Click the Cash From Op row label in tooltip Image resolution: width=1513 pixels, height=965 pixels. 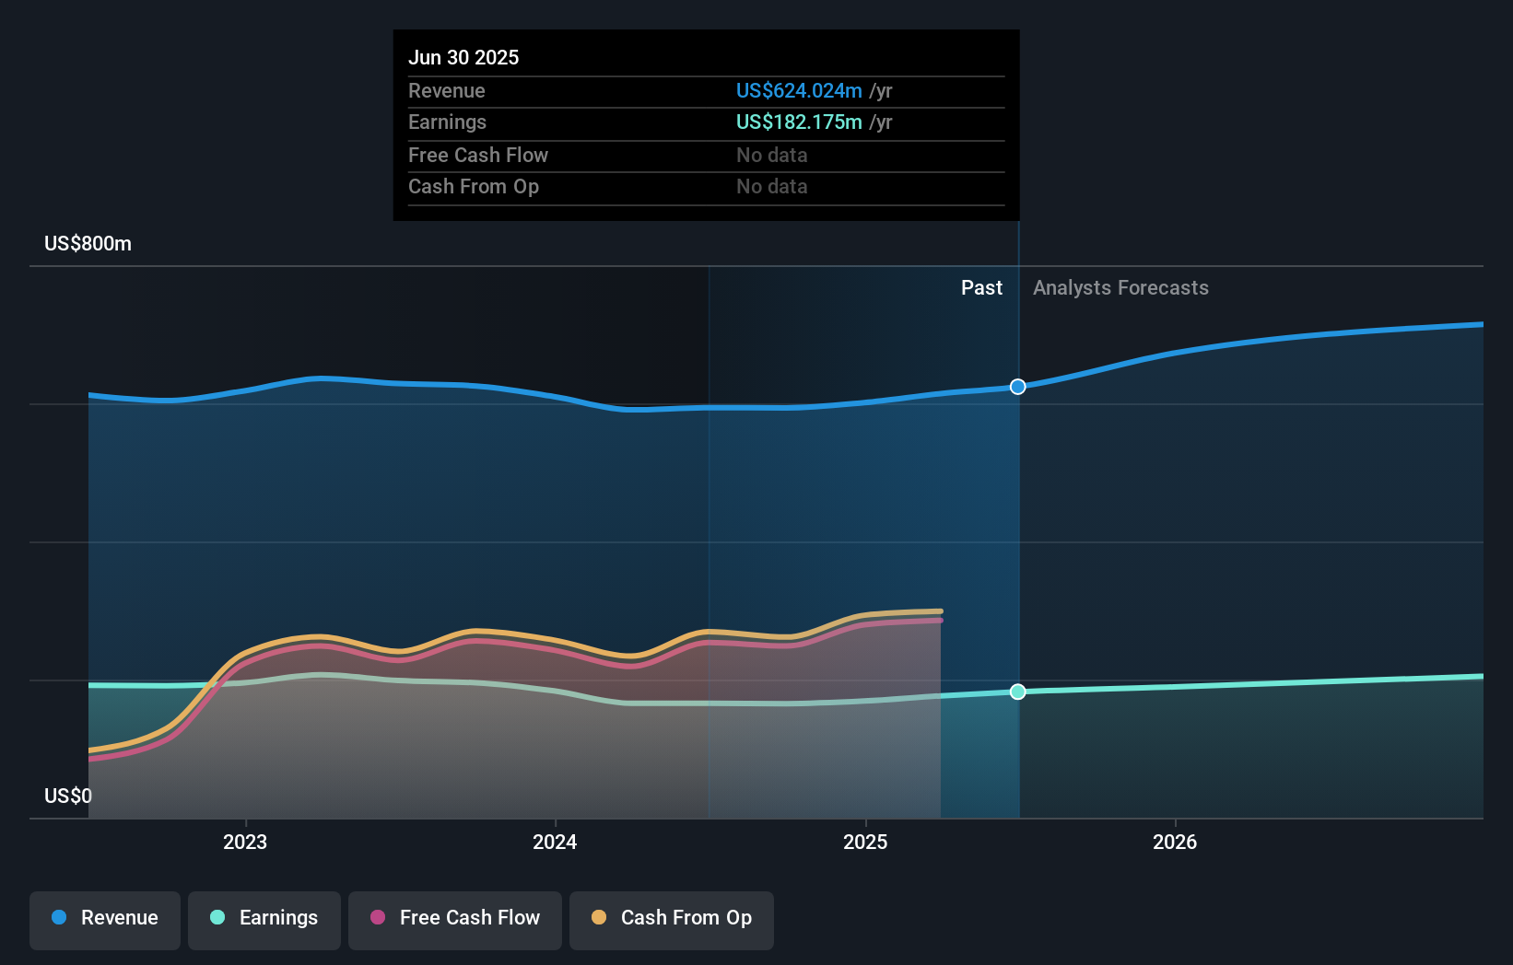click(474, 187)
